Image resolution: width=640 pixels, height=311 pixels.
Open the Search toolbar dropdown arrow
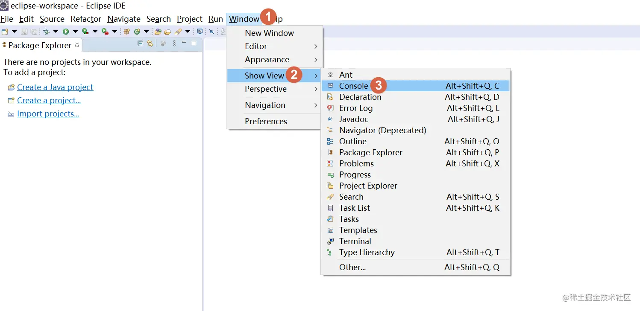[x=188, y=32]
